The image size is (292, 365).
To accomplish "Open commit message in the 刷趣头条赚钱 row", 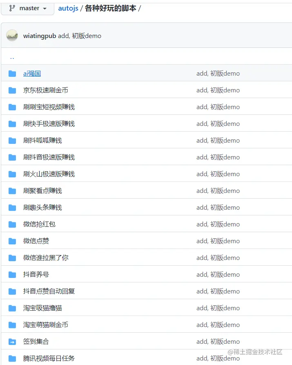I will point(218,208).
